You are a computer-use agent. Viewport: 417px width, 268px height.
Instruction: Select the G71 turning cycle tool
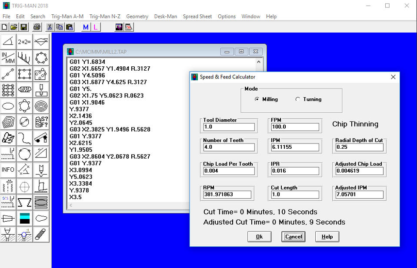pyautogui.click(x=8, y=202)
